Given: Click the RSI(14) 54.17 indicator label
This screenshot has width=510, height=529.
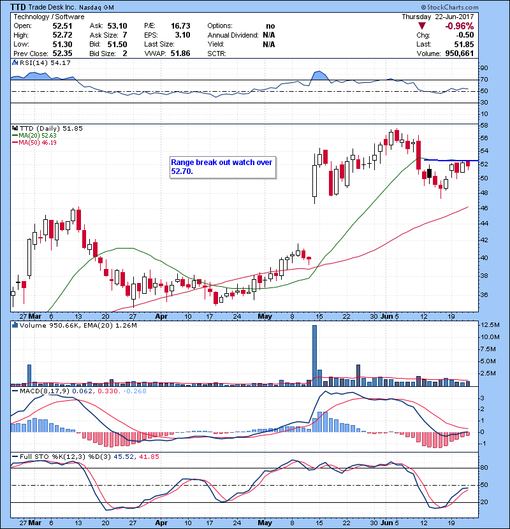Looking at the screenshot, I should tap(45, 62).
